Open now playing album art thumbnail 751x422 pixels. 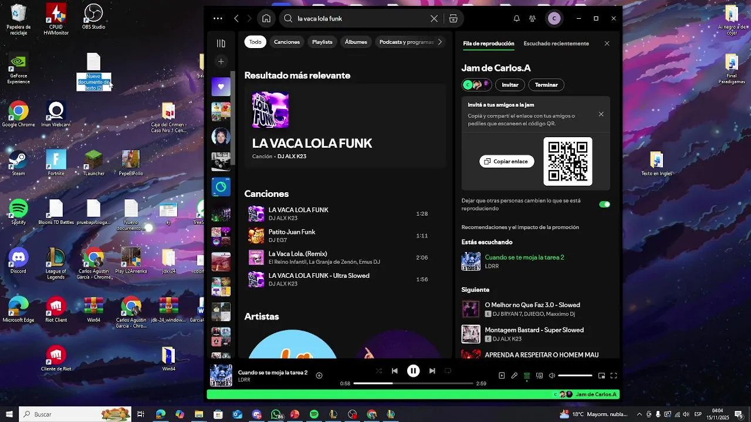click(x=221, y=376)
